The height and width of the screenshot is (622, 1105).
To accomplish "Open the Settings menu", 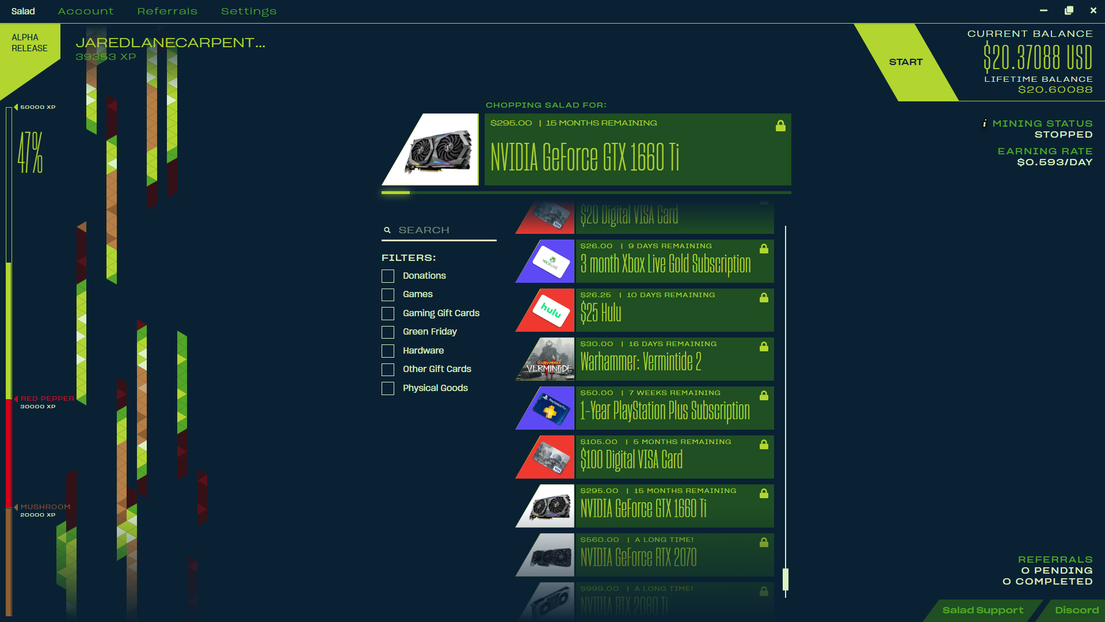I will coord(249,12).
